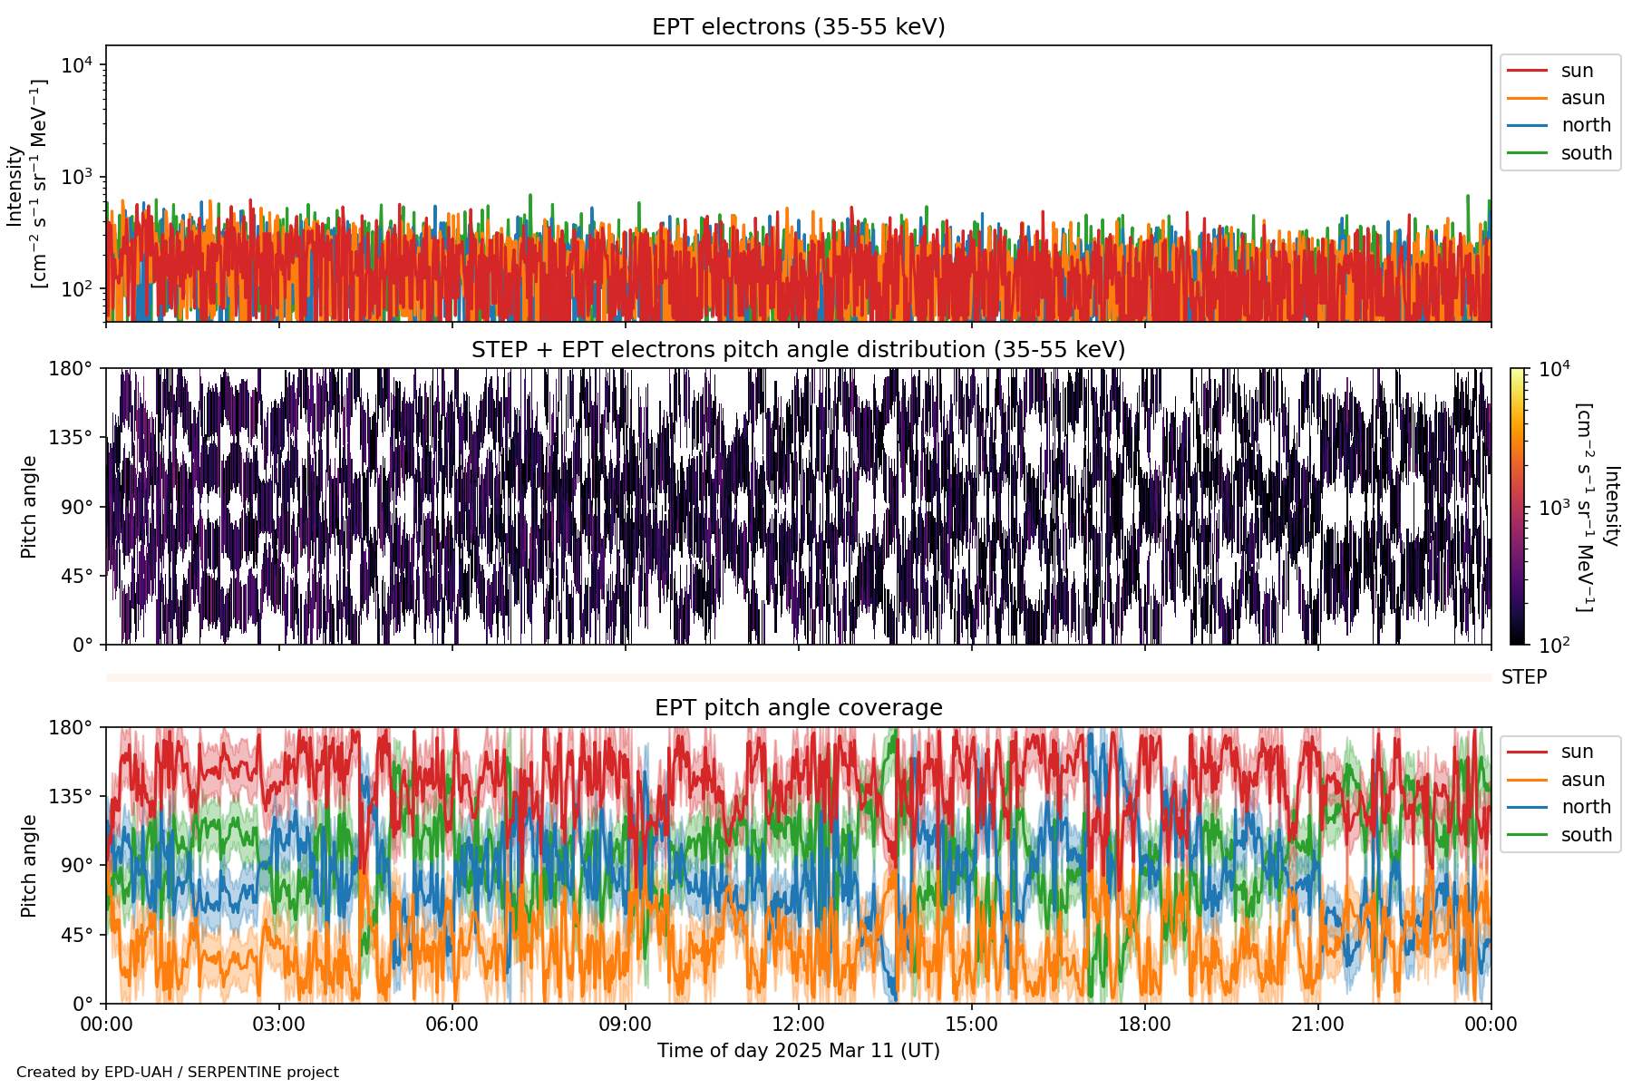Screen dimensions: 1632x1088
Task: Click the 21:00 time tick label
Action: [x=1317, y=1025]
